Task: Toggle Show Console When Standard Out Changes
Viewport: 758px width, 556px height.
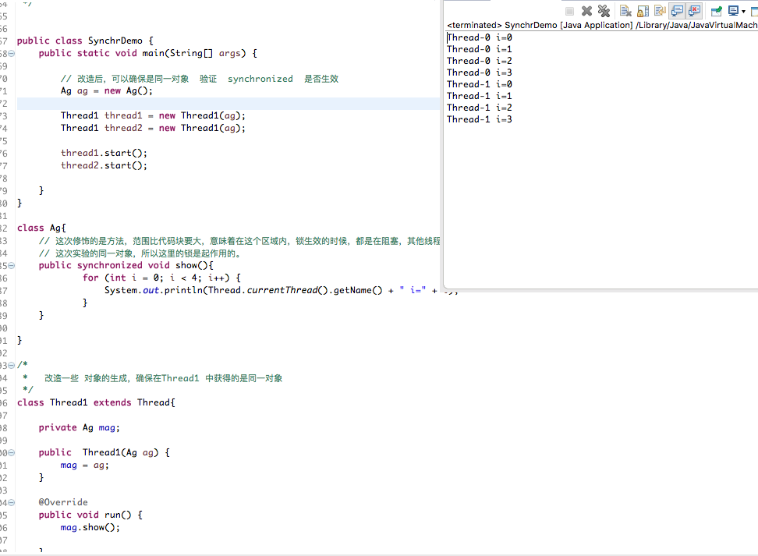Action: (x=677, y=11)
